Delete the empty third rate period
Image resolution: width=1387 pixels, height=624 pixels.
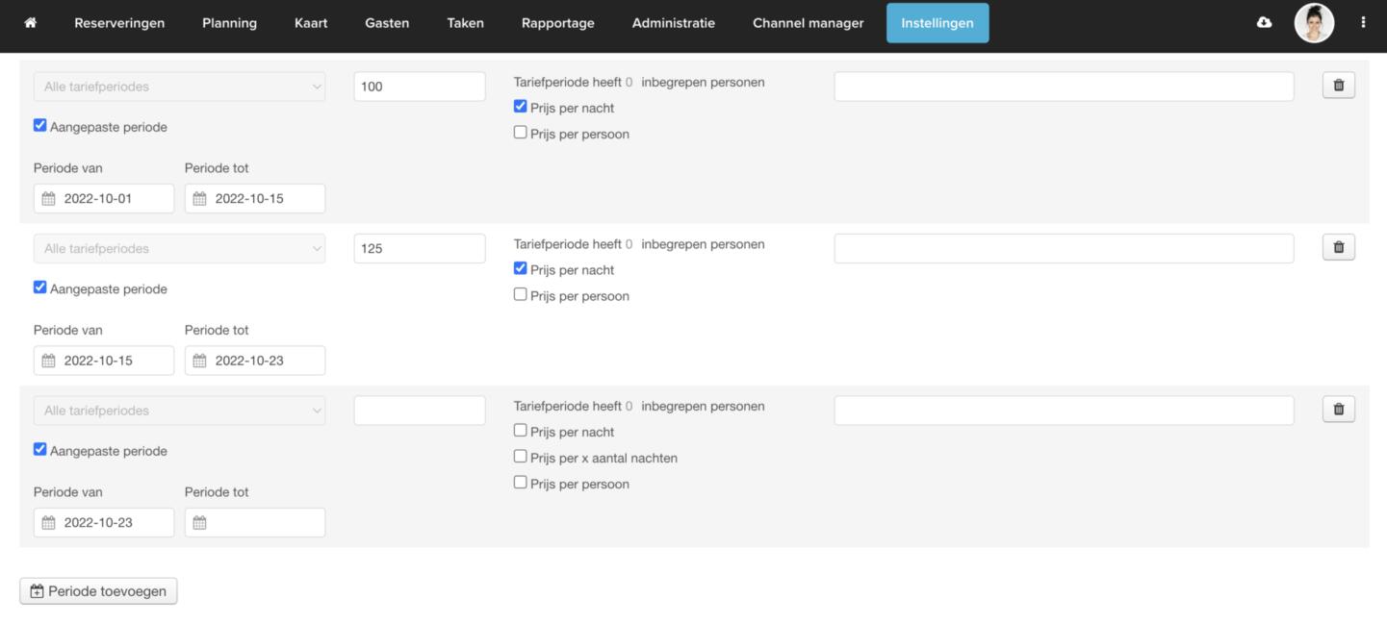tap(1338, 410)
